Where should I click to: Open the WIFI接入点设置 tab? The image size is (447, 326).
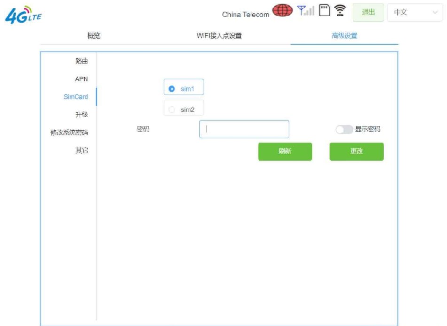[219, 36]
